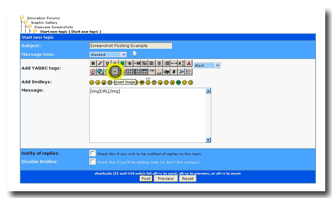332x198 pixels.
Task: Go to Graphic Gallery in breadcrumb
Action: tap(44, 23)
